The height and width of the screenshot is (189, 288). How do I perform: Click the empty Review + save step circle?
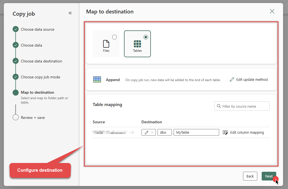[x=16, y=117]
